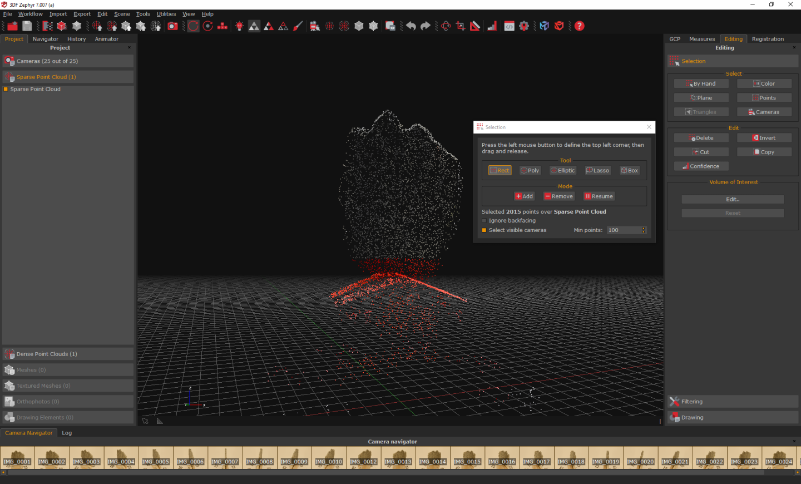
Task: Close the Selection dialog
Action: pos(649,127)
